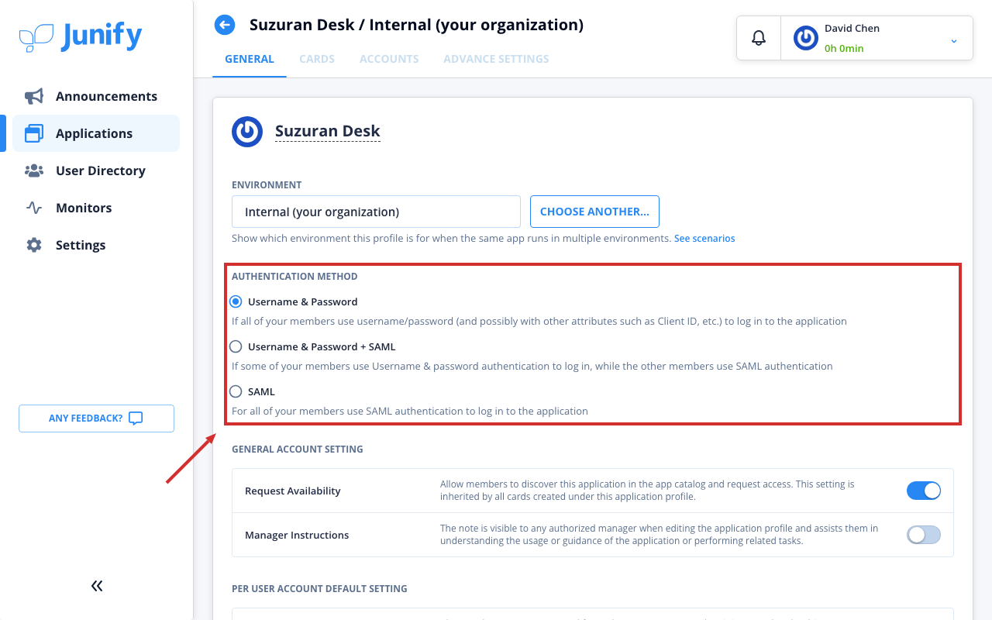Switch to the Cards tab
The image size is (992, 620).
[317, 59]
